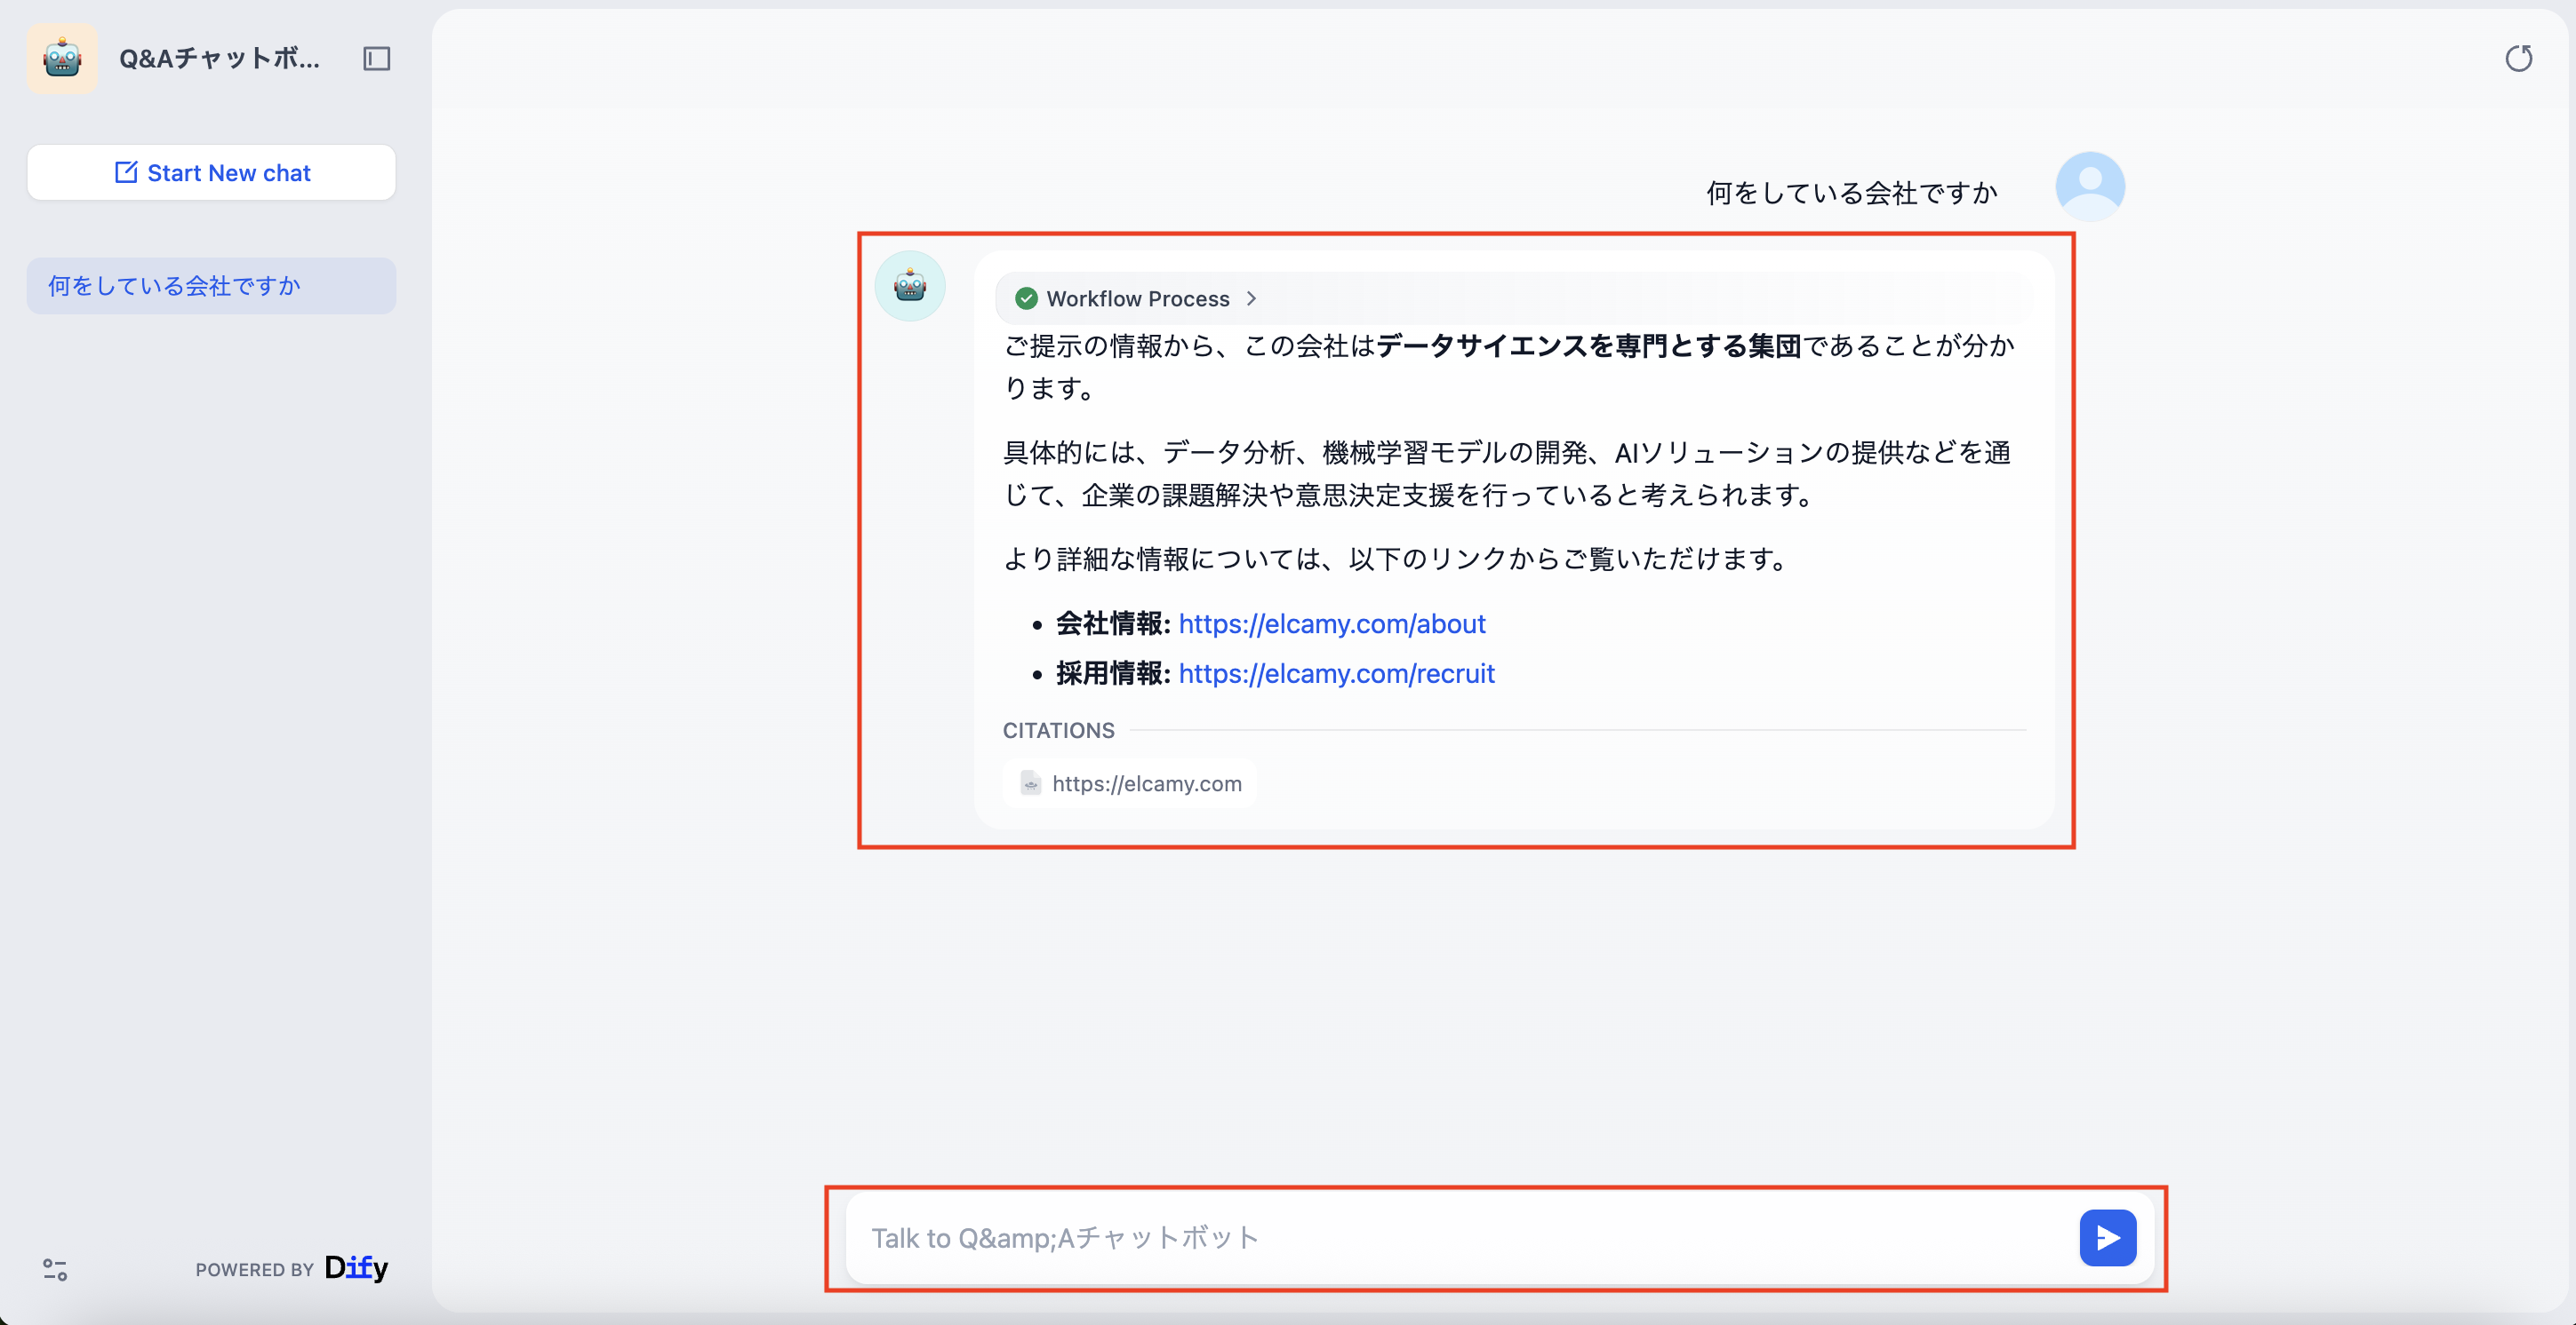Click inside the chat message input field

coord(1400,1237)
